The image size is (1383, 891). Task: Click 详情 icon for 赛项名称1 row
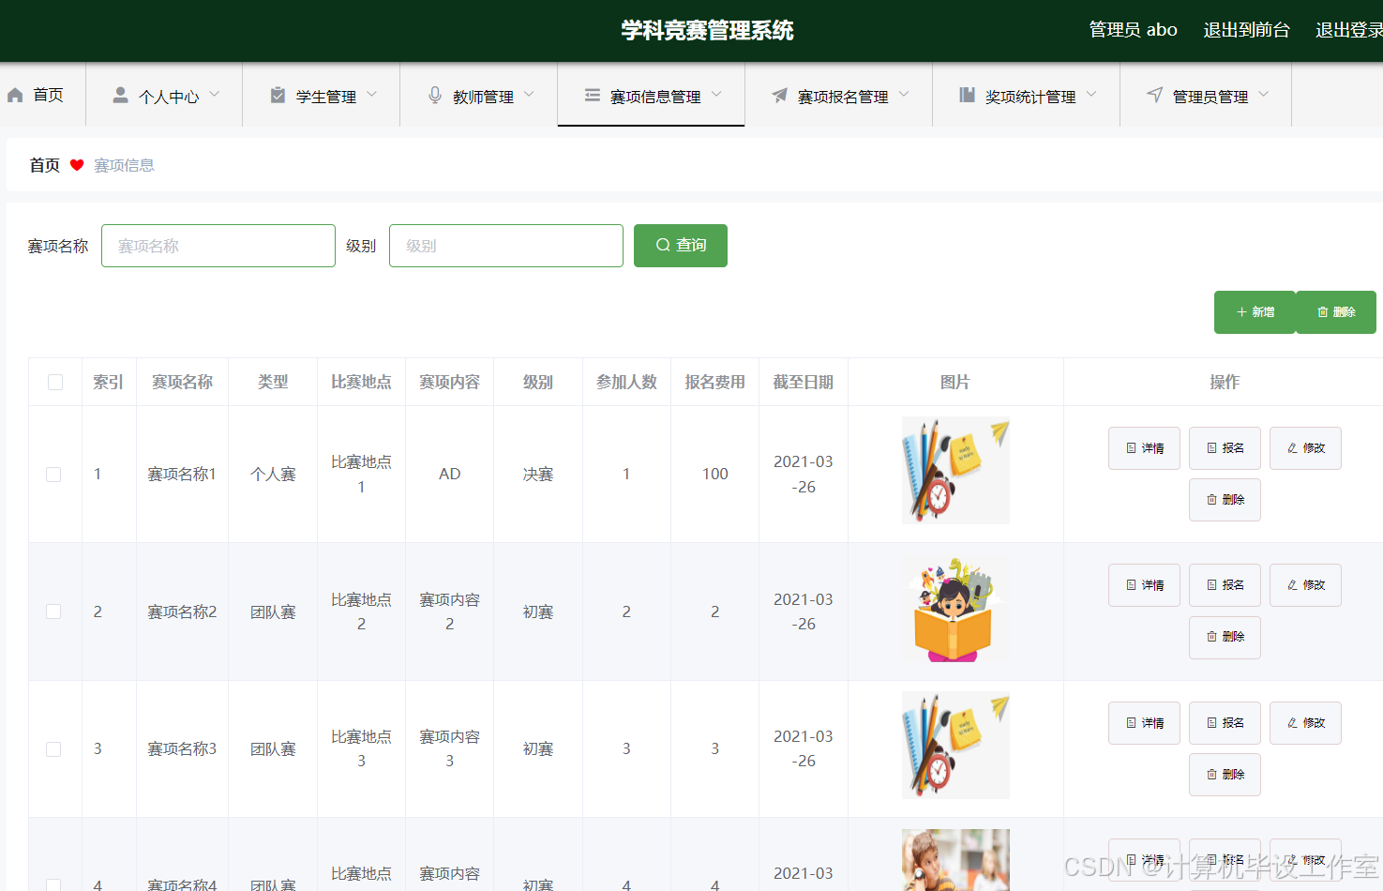click(1132, 448)
